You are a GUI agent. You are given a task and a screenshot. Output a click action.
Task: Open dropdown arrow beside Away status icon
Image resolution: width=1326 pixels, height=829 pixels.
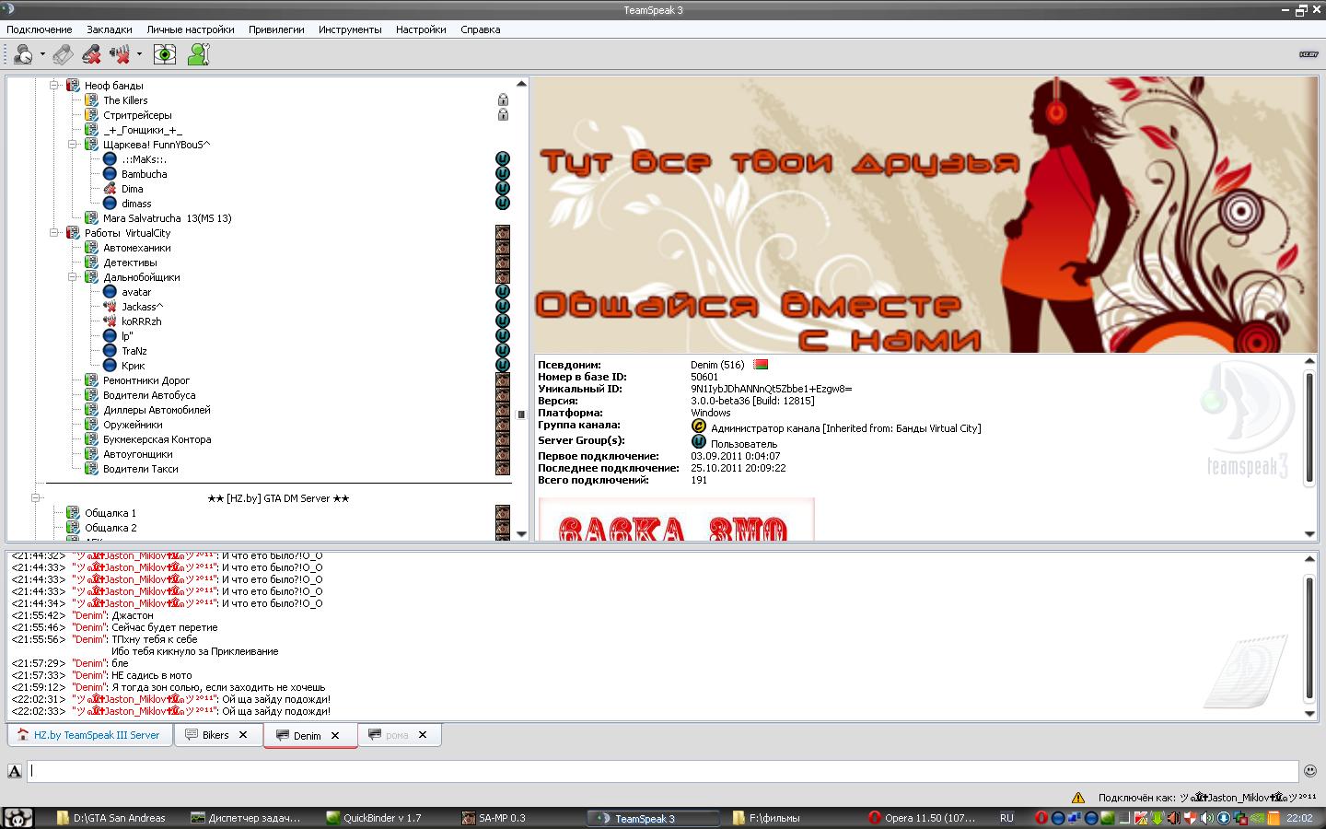pyautogui.click(x=42, y=54)
